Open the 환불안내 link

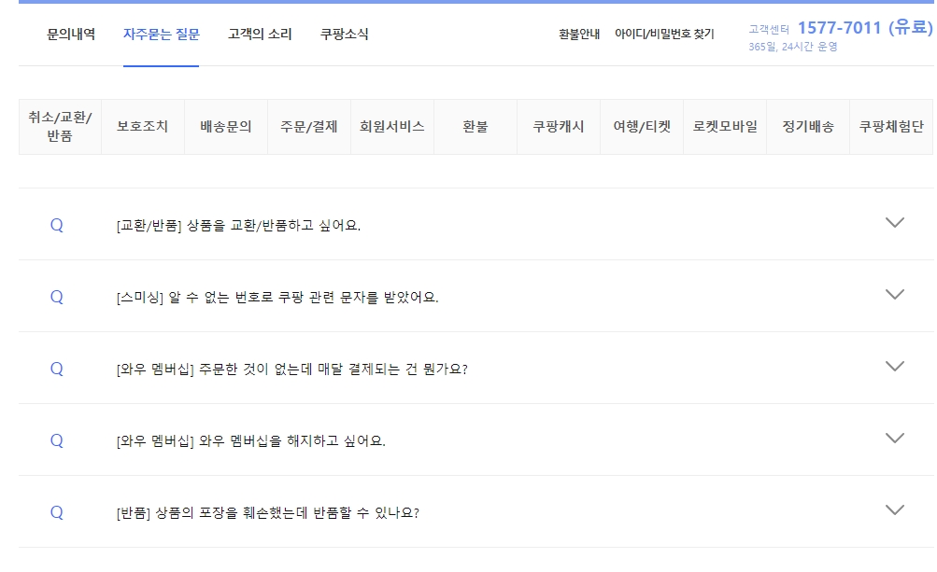point(579,32)
